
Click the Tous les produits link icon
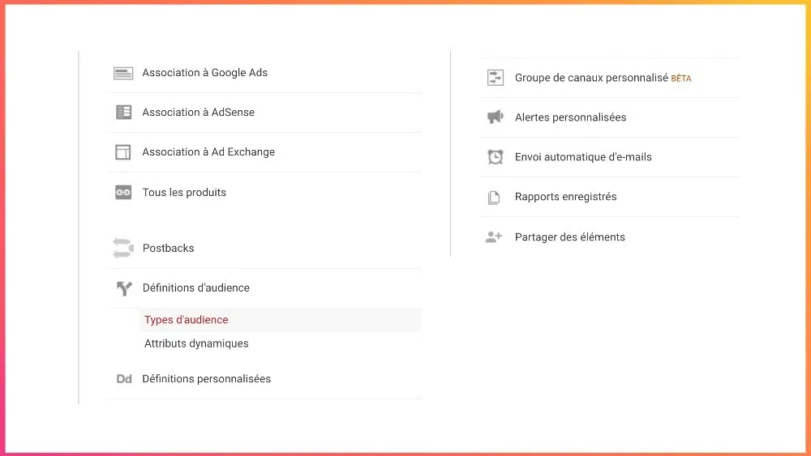coord(123,192)
